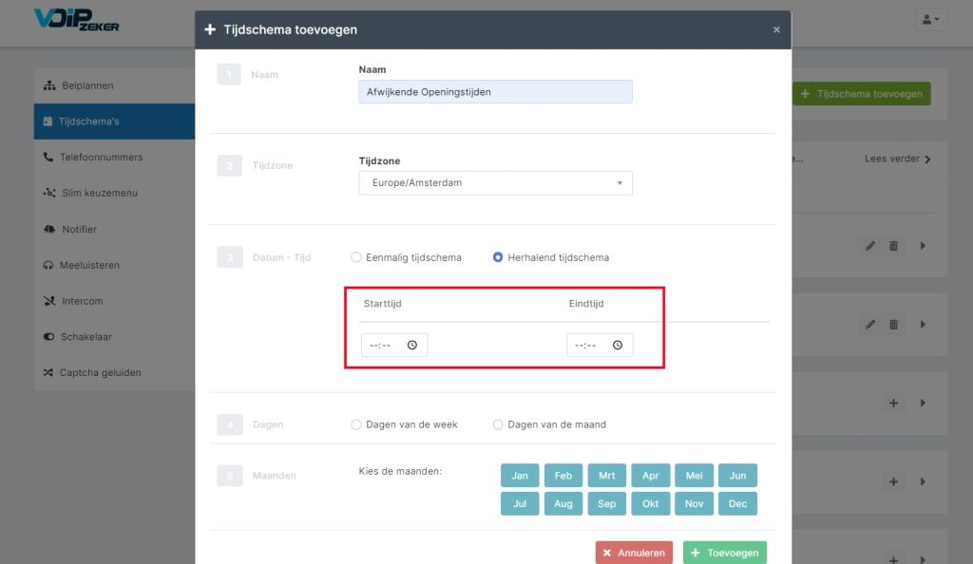
Task: Click the Notifier icon in sidebar
Action: 49,230
